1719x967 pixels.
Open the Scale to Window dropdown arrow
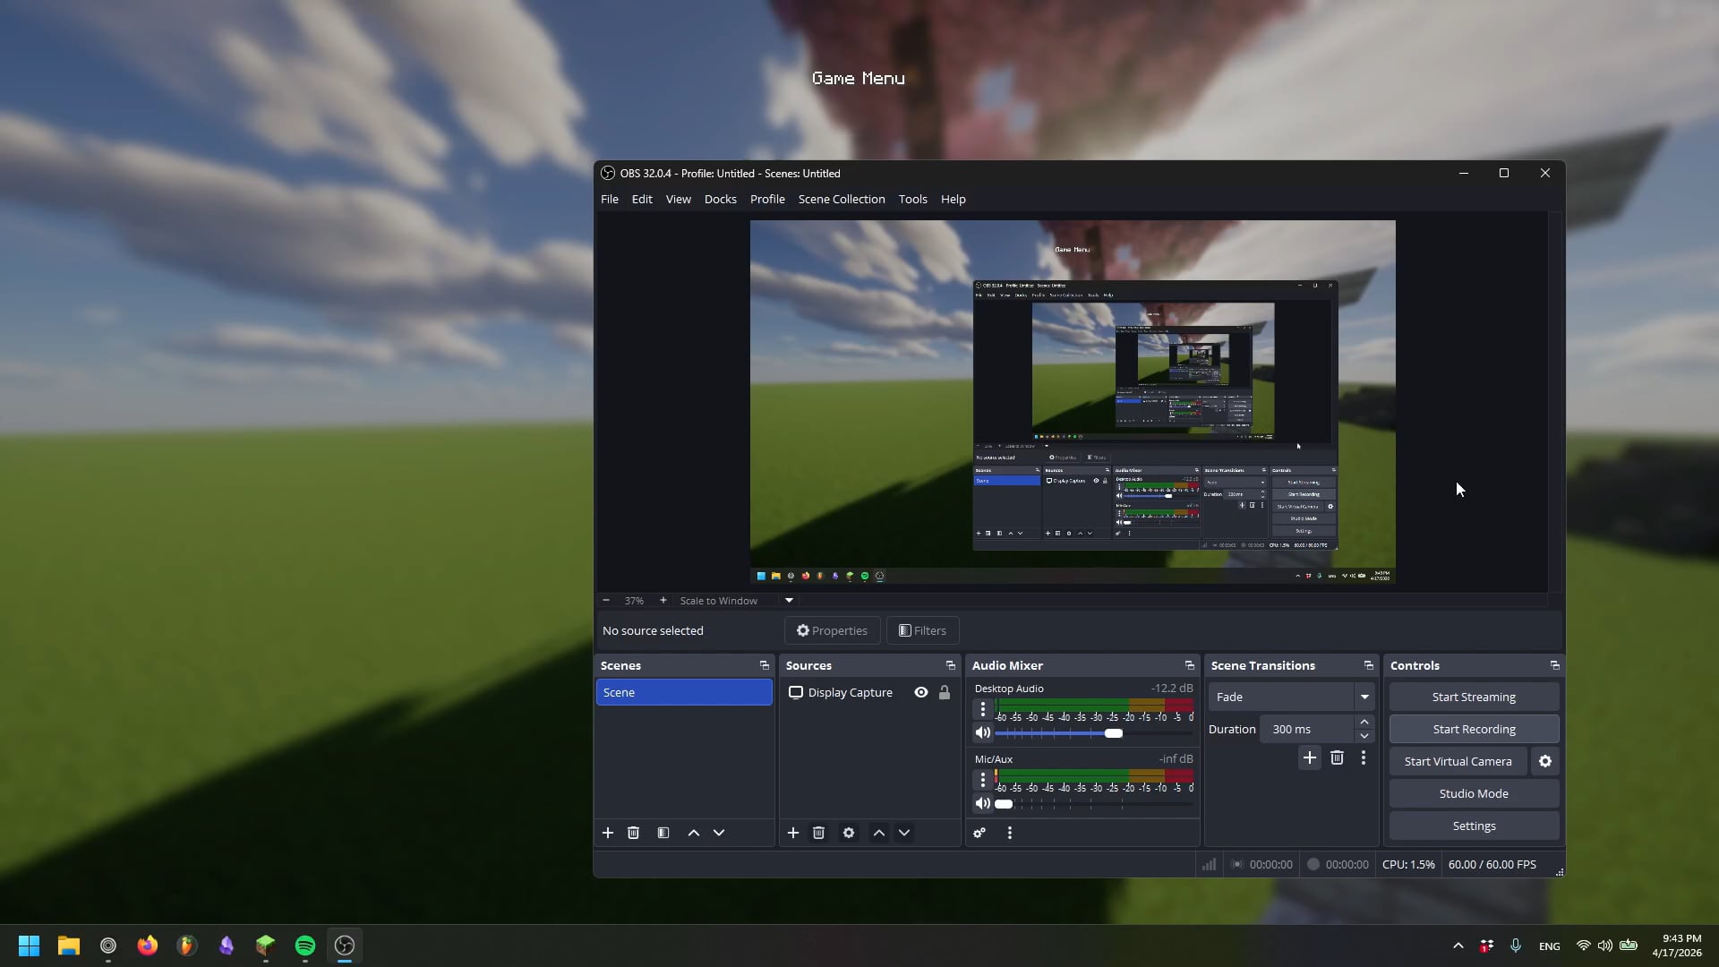click(x=789, y=600)
